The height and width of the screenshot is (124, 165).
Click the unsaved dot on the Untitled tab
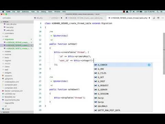[x=62, y=18]
